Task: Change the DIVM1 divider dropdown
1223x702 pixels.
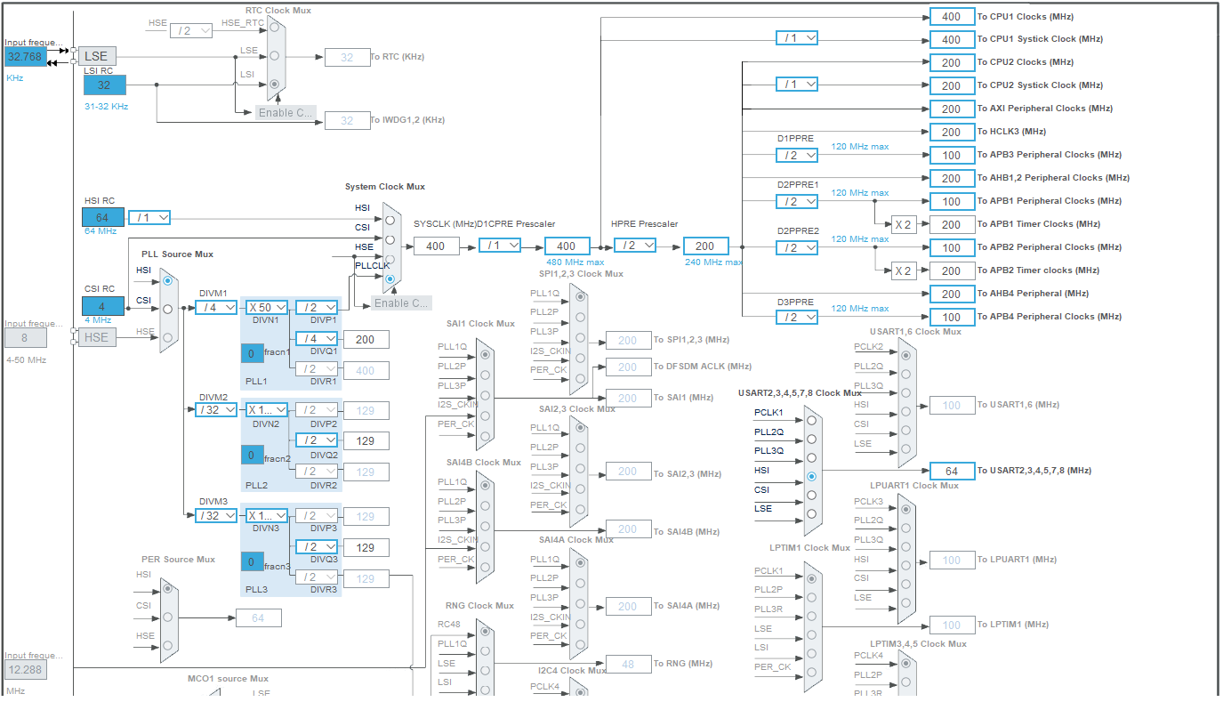Action: click(216, 306)
